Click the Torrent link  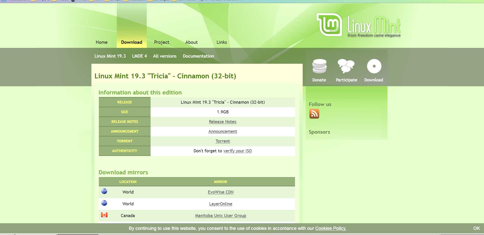click(223, 141)
